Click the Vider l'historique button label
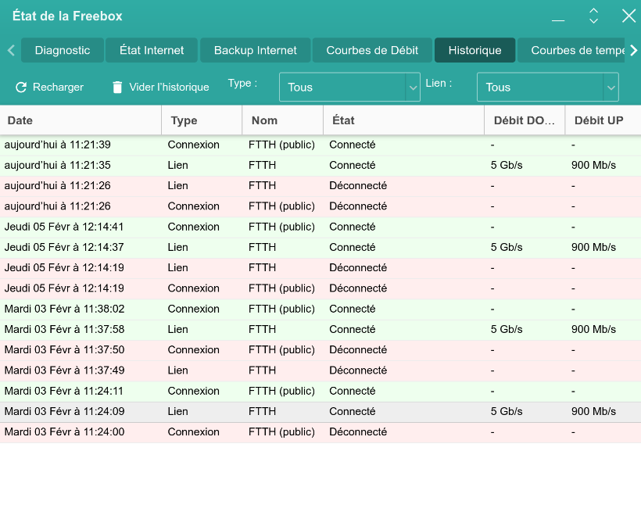This screenshot has width=641, height=526. click(x=169, y=87)
